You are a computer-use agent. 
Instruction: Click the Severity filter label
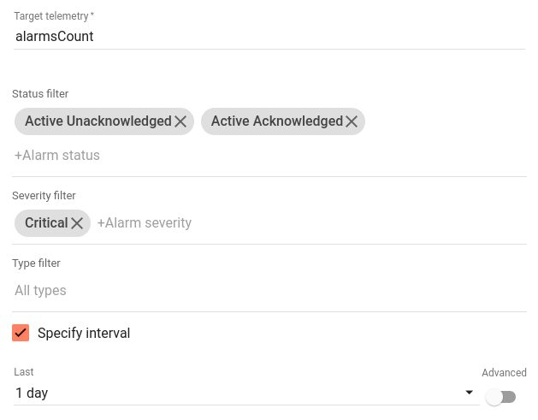(44, 196)
